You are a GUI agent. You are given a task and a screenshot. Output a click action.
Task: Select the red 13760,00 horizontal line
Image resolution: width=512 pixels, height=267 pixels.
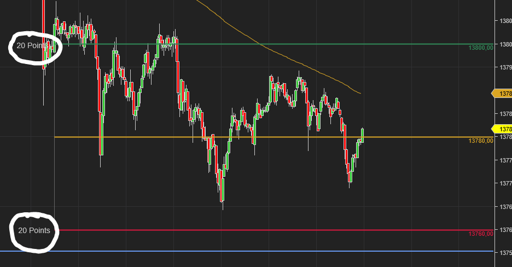[274, 230]
